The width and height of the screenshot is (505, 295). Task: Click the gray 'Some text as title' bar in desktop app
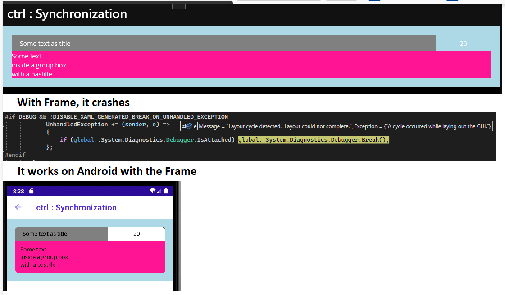point(224,43)
